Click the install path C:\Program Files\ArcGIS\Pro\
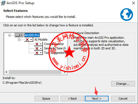Viewport: 138px width, 104px height. coord(22,83)
